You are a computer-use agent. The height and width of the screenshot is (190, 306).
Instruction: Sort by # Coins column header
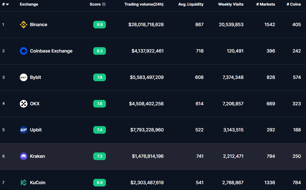294,4
